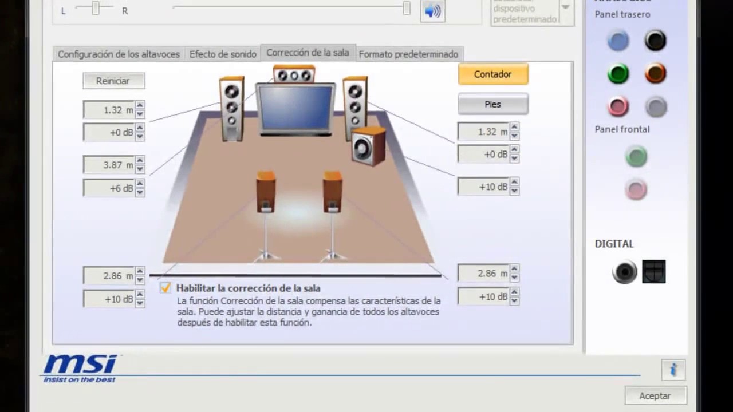Select the green front panel jack
The width and height of the screenshot is (733, 412).
click(x=636, y=157)
